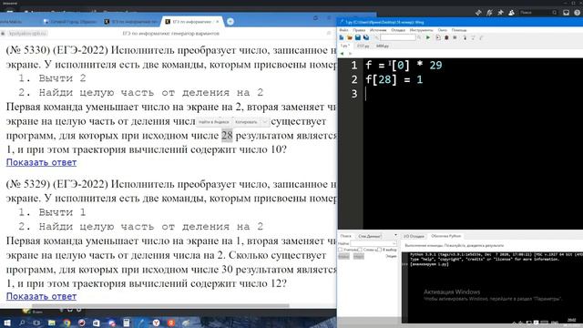Screen dimensions: 583x328
Task: Switch to the second browser tab
Action: pyautogui.click(x=70, y=22)
